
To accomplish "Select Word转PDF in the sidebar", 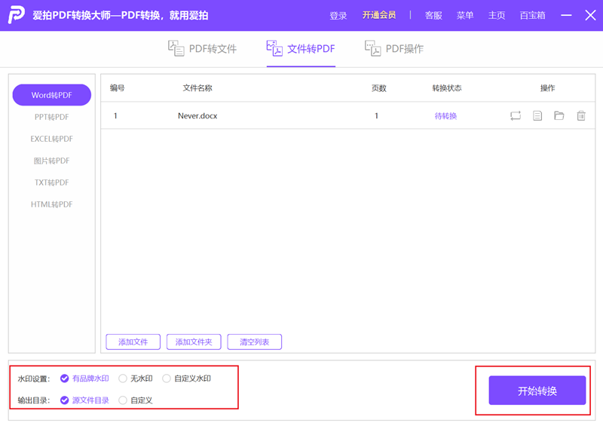I will [52, 95].
